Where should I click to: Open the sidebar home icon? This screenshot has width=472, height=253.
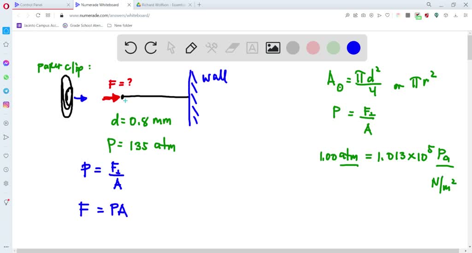pyautogui.click(x=6, y=31)
